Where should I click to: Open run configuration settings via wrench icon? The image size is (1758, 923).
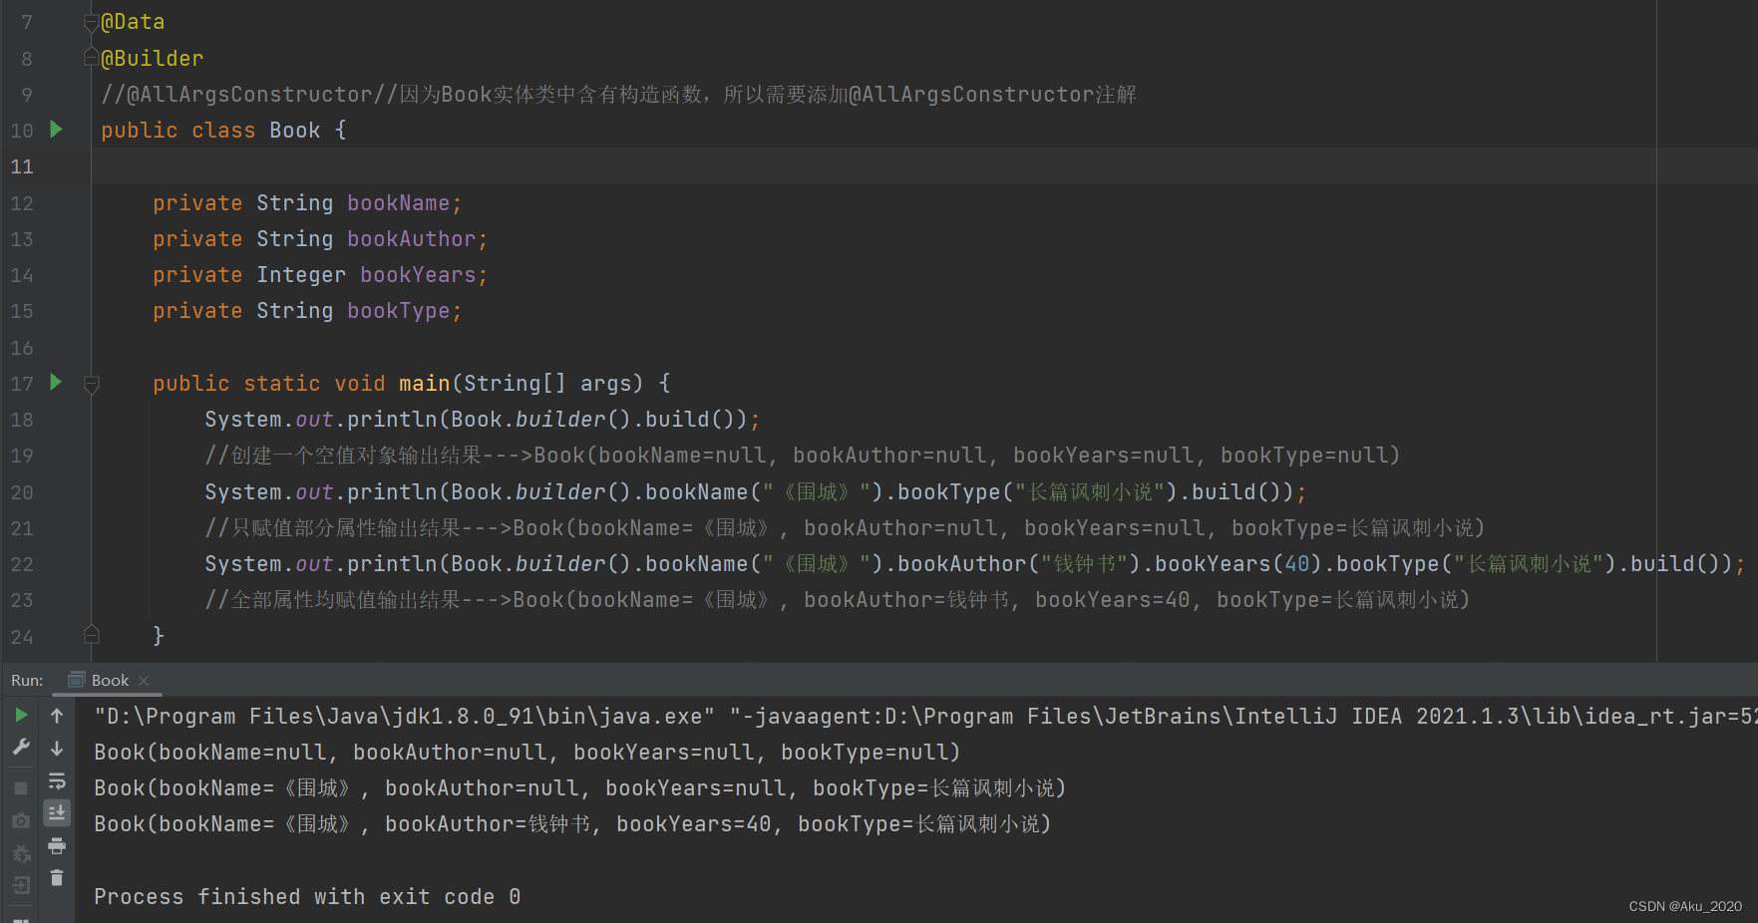(x=21, y=747)
